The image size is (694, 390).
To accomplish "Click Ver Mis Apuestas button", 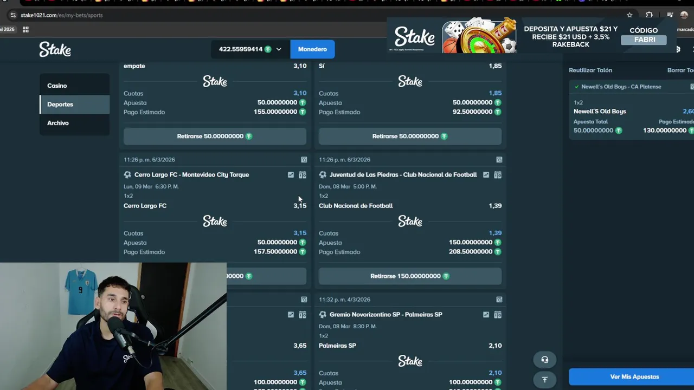I will point(634,377).
